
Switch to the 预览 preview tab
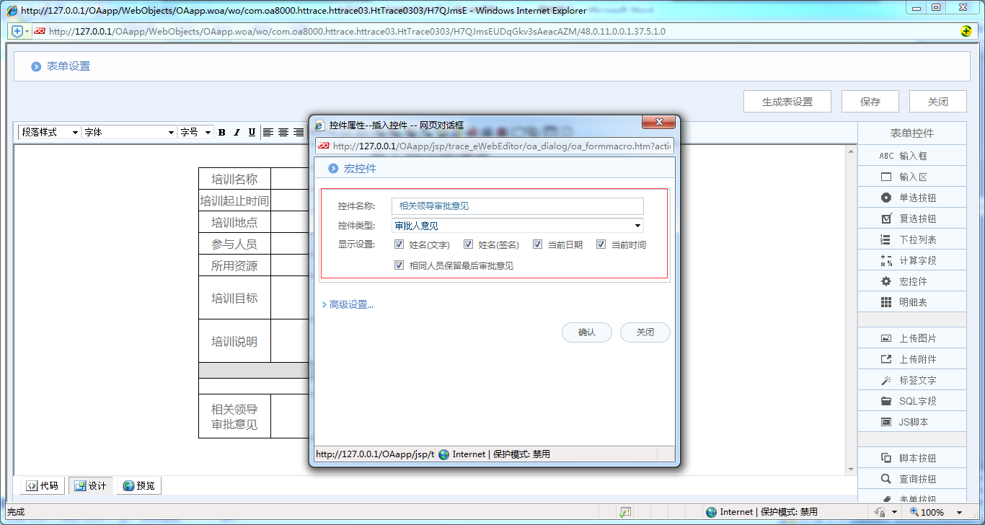tap(138, 485)
